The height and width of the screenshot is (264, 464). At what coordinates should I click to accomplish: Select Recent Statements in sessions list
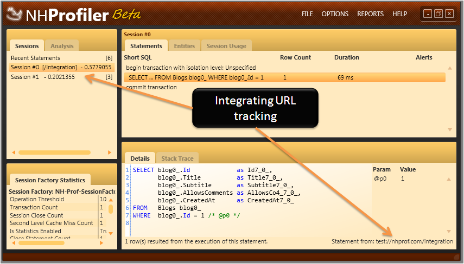click(x=61, y=58)
